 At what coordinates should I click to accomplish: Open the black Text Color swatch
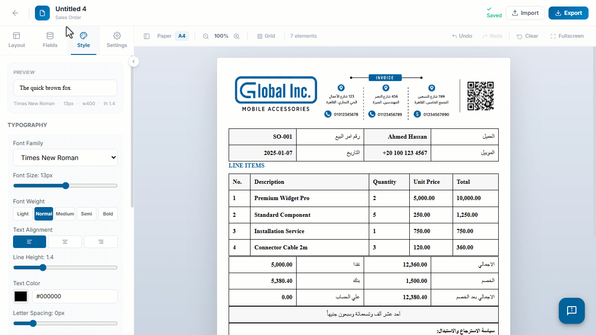click(20, 296)
